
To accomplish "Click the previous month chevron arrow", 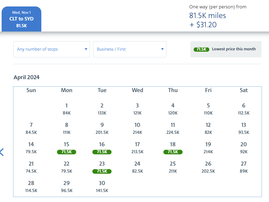I will pos(2,152).
